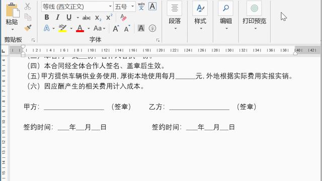Open the font color dropdown arrow

click(x=89, y=28)
